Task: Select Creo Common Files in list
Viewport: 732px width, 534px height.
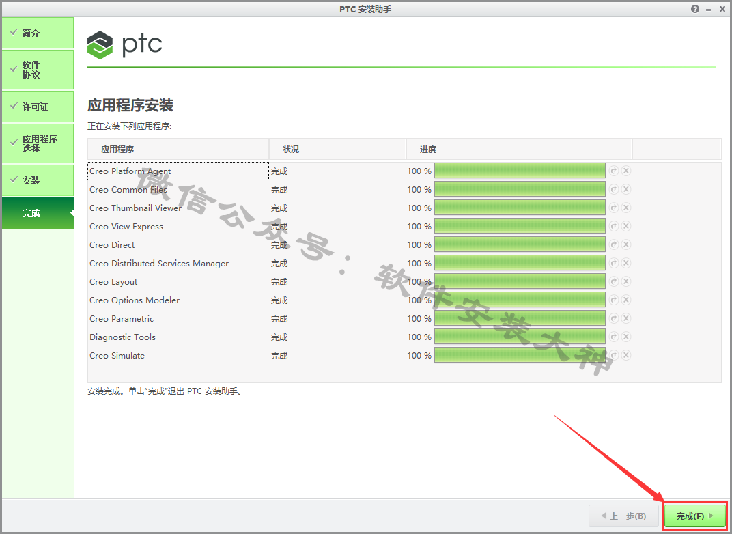Action: pos(128,190)
